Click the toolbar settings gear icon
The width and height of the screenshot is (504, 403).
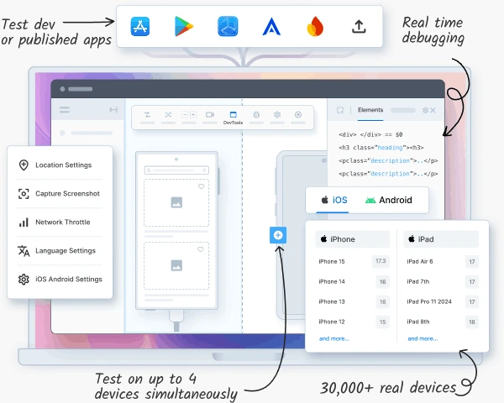click(x=277, y=115)
